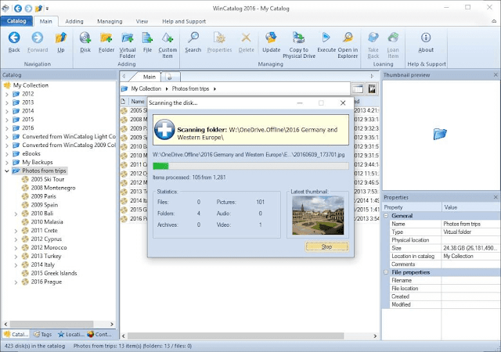Click the Delete ribbon icon
The width and height of the screenshot is (501, 352).
click(x=246, y=38)
